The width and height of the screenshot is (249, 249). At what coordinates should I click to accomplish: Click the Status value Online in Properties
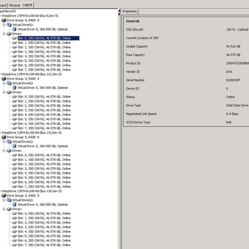230,97
